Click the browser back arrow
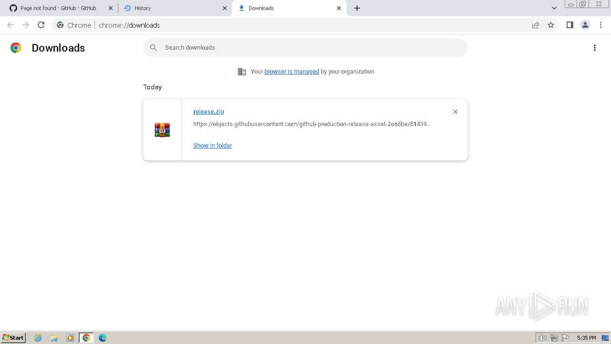Screen dimensions: 611x344 coord(11,25)
